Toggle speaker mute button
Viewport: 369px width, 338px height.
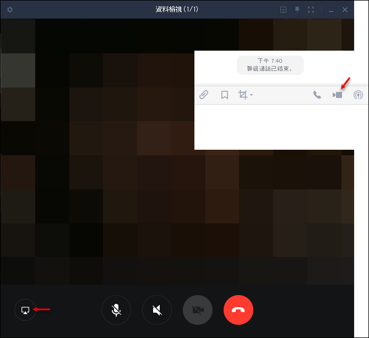pos(157,310)
